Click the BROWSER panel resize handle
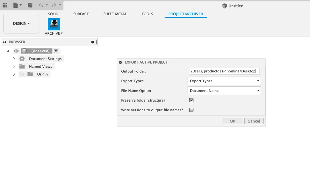The width and height of the screenshot is (310, 174). [97, 42]
